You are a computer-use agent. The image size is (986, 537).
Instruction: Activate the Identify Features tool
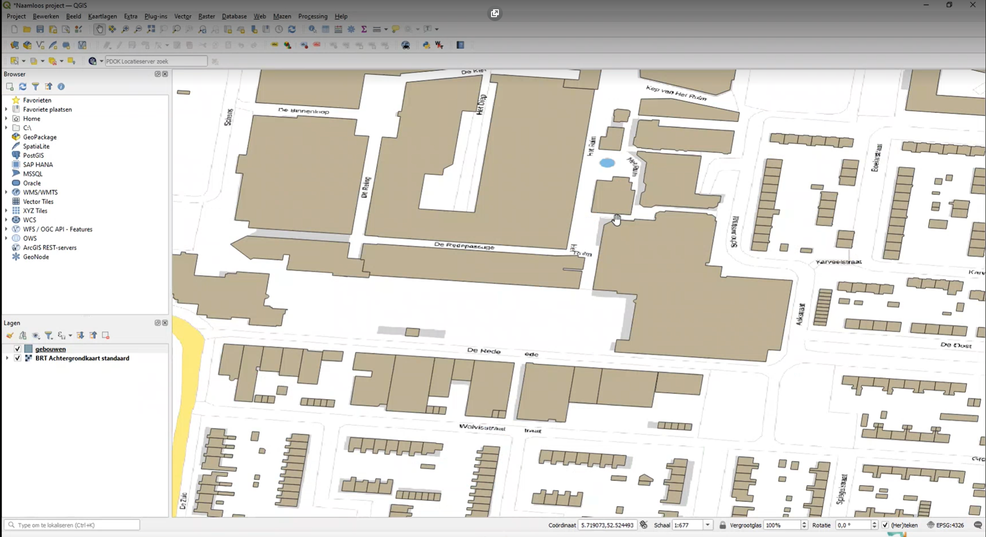pos(312,29)
